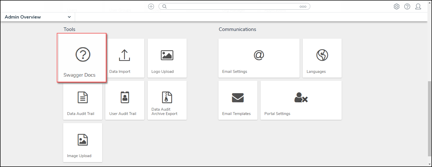Open Data Audit Trail document icon
The width and height of the screenshot is (432, 167).
click(82, 98)
